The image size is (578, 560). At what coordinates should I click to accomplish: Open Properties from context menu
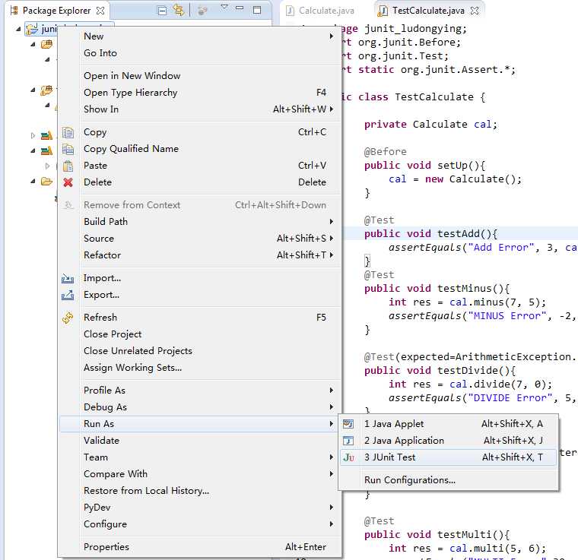pos(200,547)
